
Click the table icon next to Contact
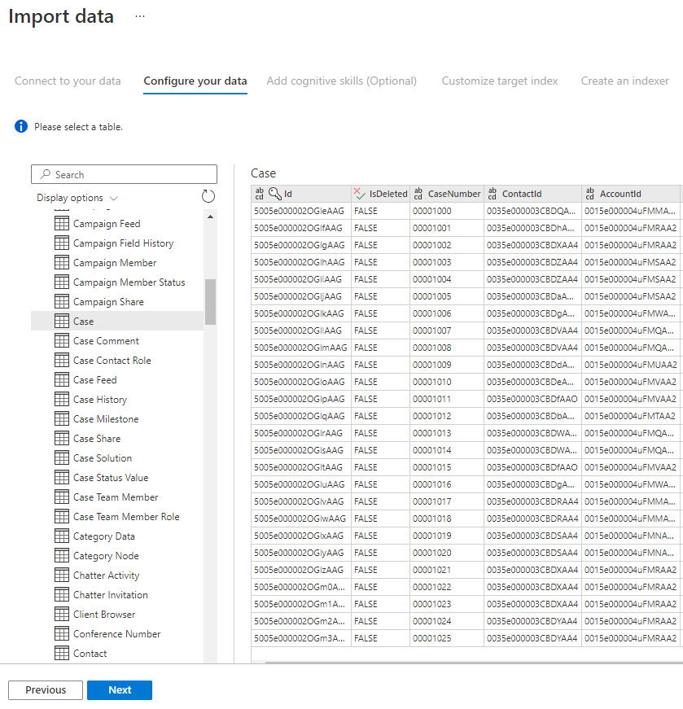[x=62, y=653]
